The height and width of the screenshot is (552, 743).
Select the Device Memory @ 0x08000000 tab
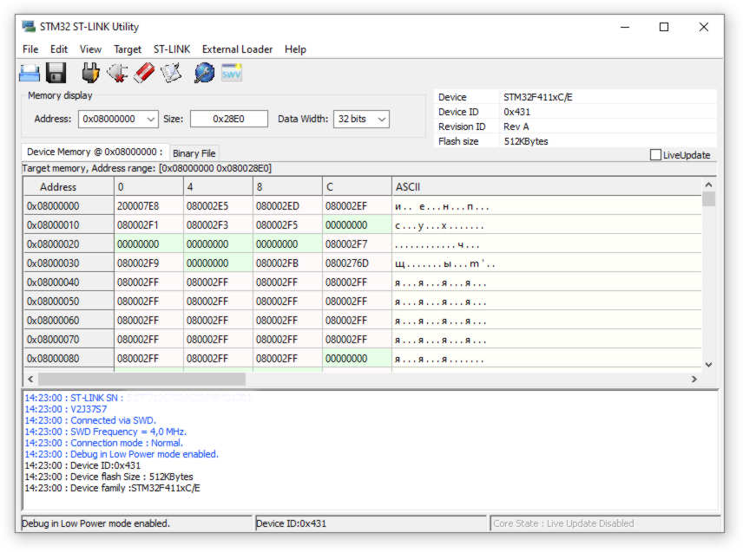(95, 152)
